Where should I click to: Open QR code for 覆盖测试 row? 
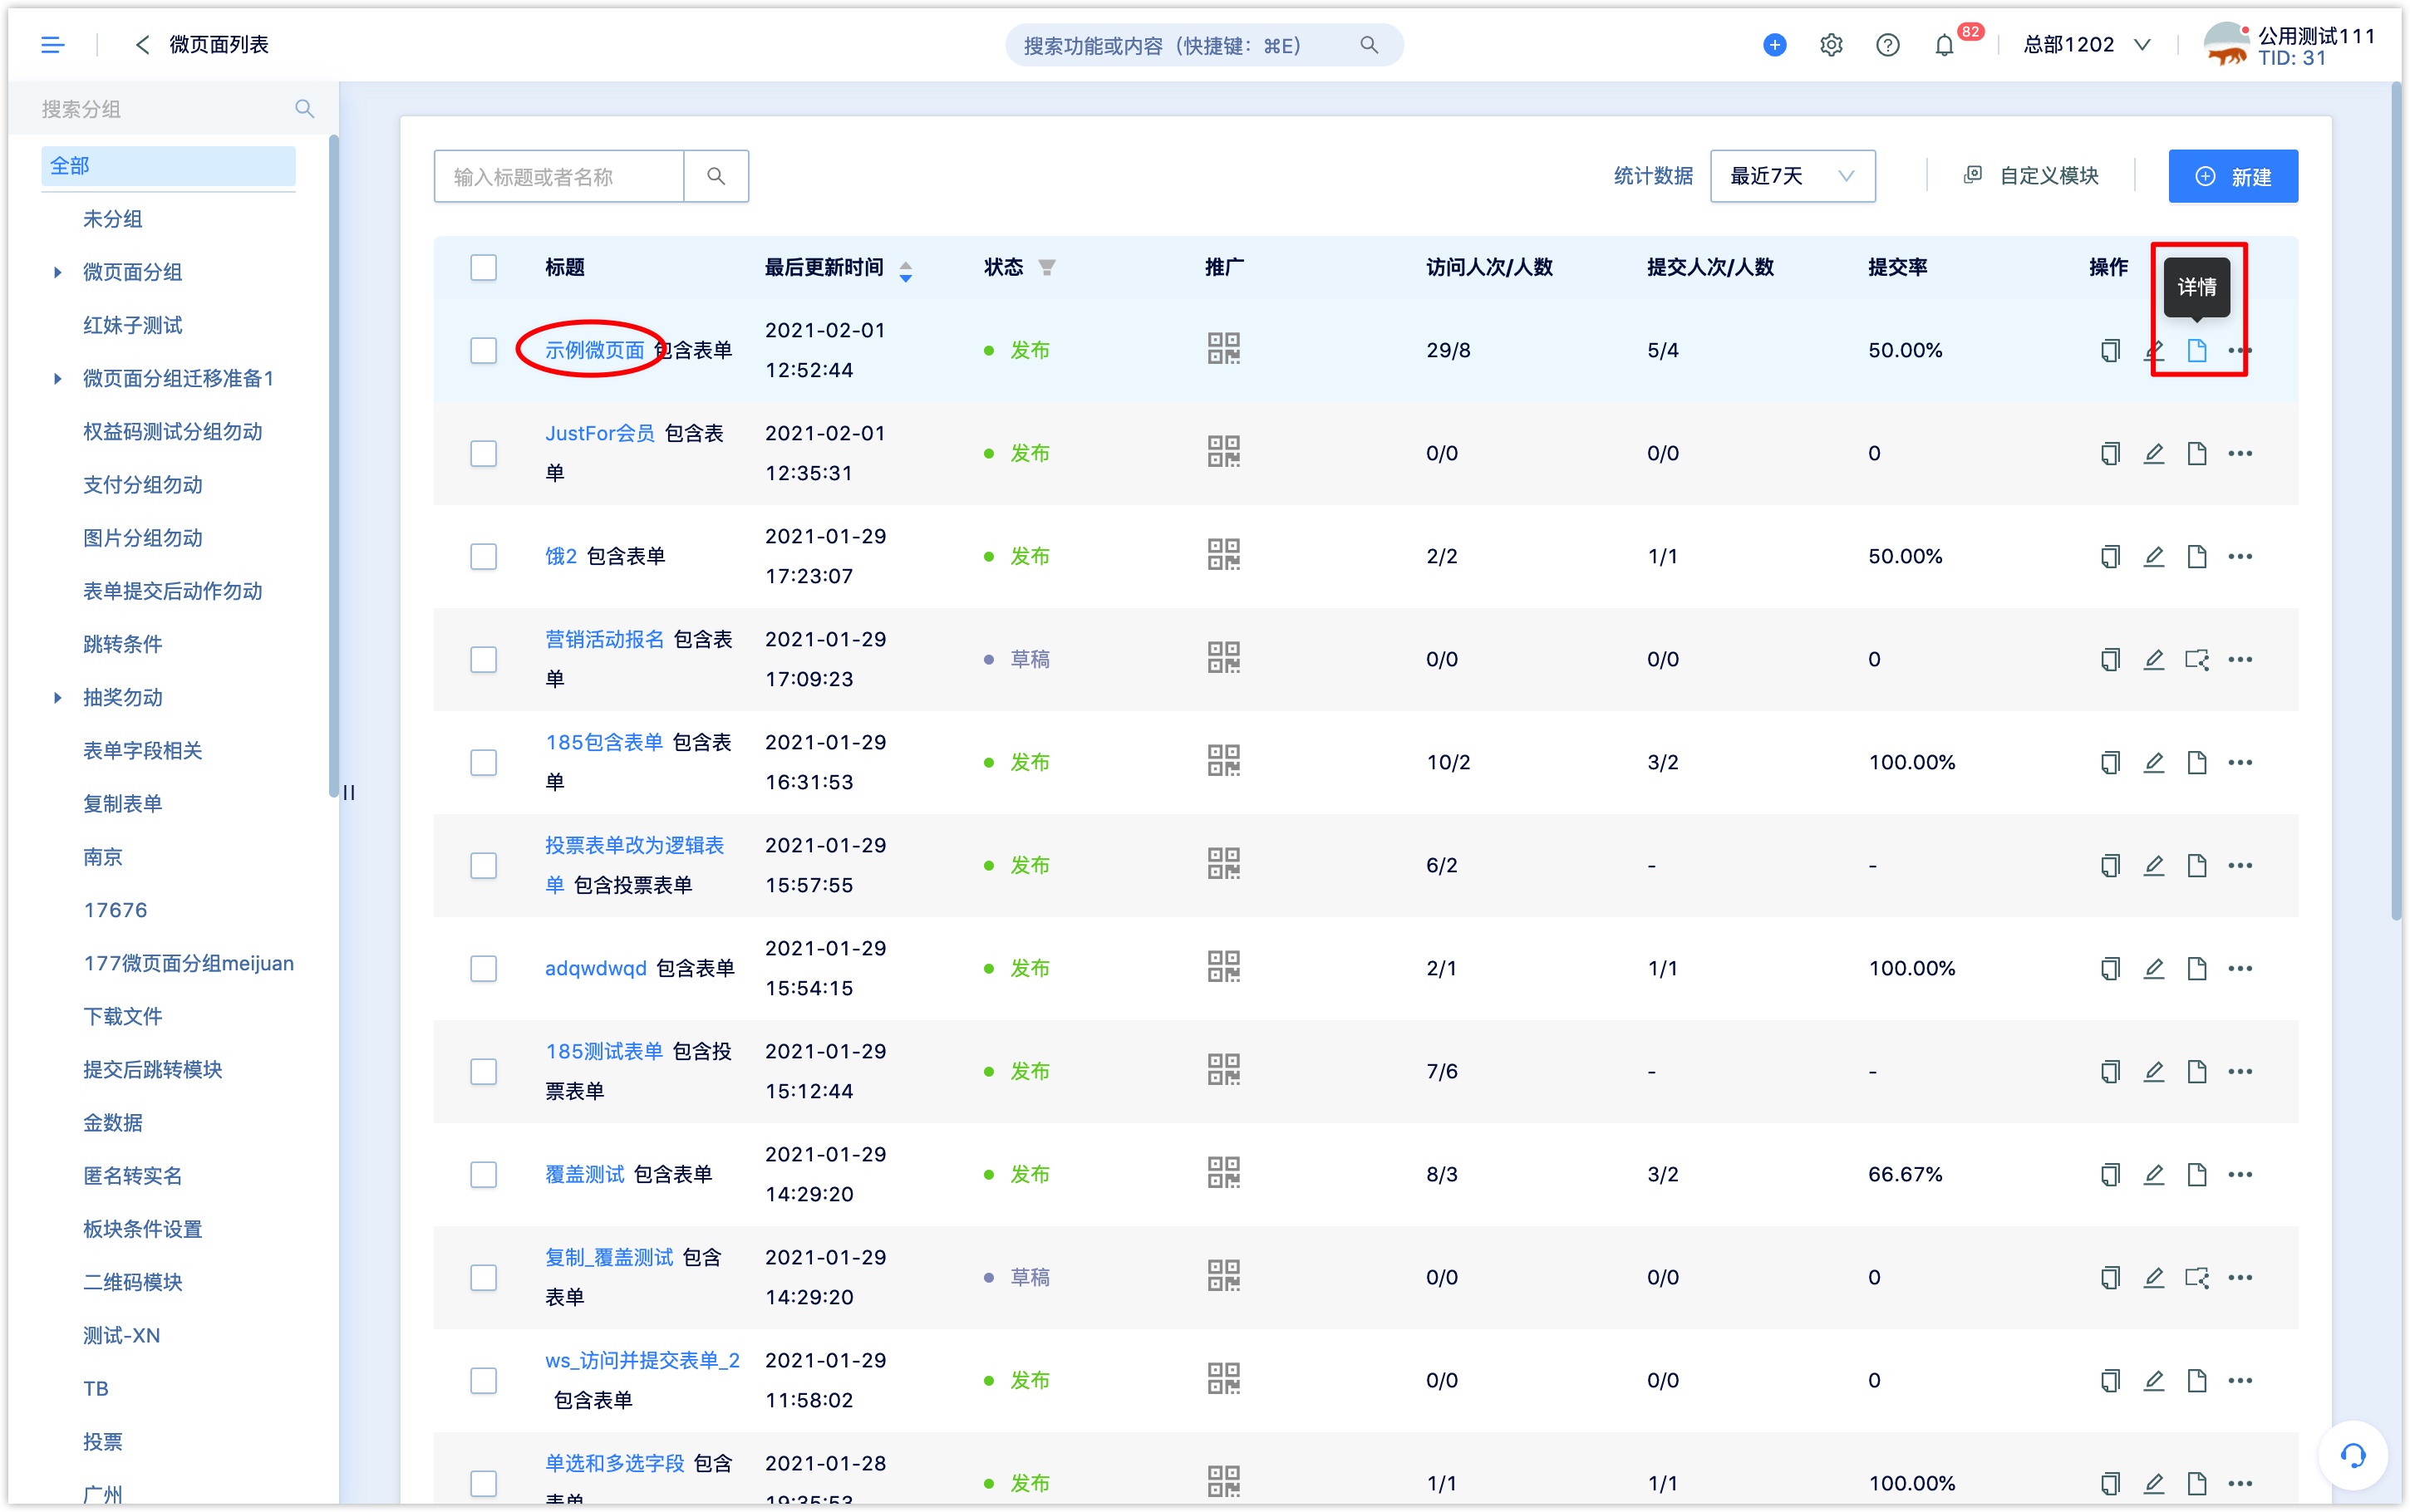click(1223, 1173)
